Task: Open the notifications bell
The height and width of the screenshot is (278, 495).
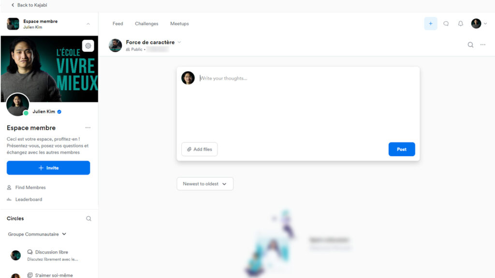Action: pyautogui.click(x=461, y=24)
